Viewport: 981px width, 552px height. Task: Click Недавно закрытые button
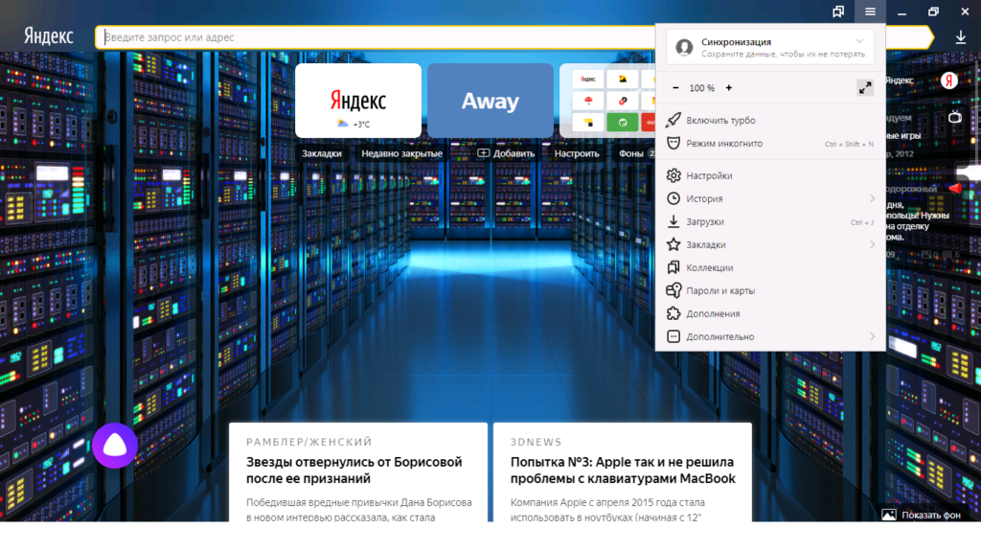click(x=401, y=153)
